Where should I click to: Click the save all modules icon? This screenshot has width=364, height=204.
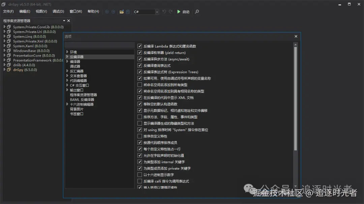(128, 11)
